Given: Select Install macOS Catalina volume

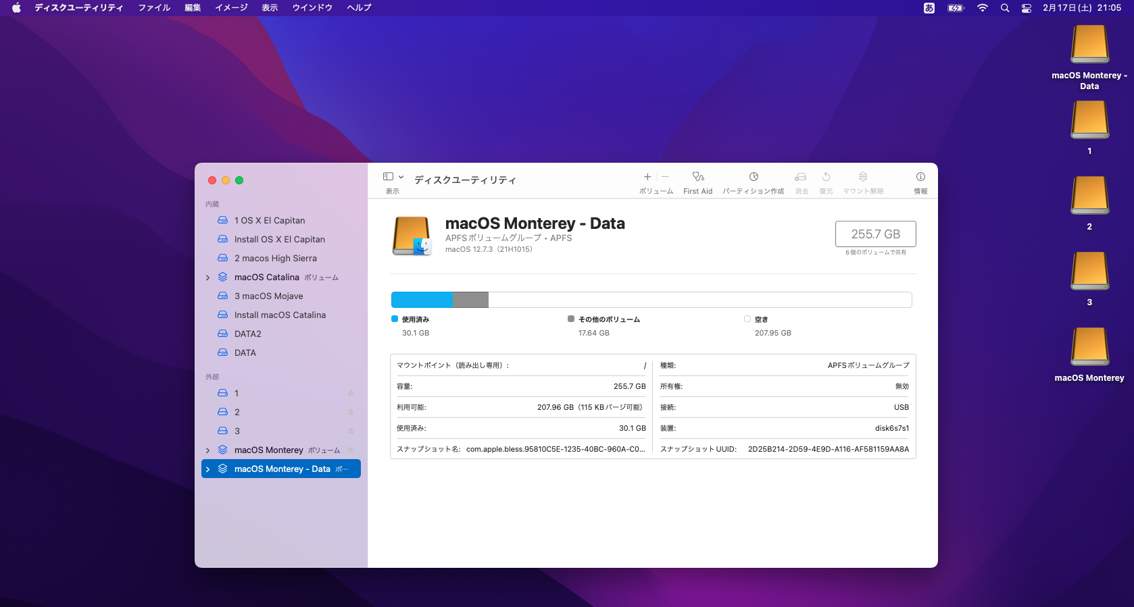Looking at the screenshot, I should click(281, 315).
